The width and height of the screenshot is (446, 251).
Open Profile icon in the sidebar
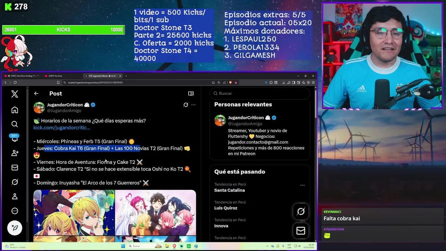15,196
